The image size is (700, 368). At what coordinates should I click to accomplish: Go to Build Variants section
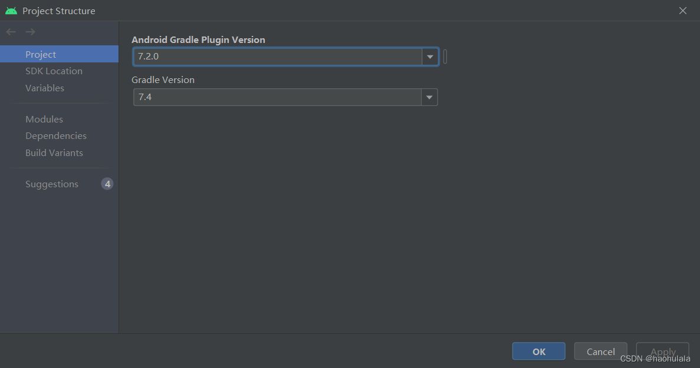(x=54, y=152)
